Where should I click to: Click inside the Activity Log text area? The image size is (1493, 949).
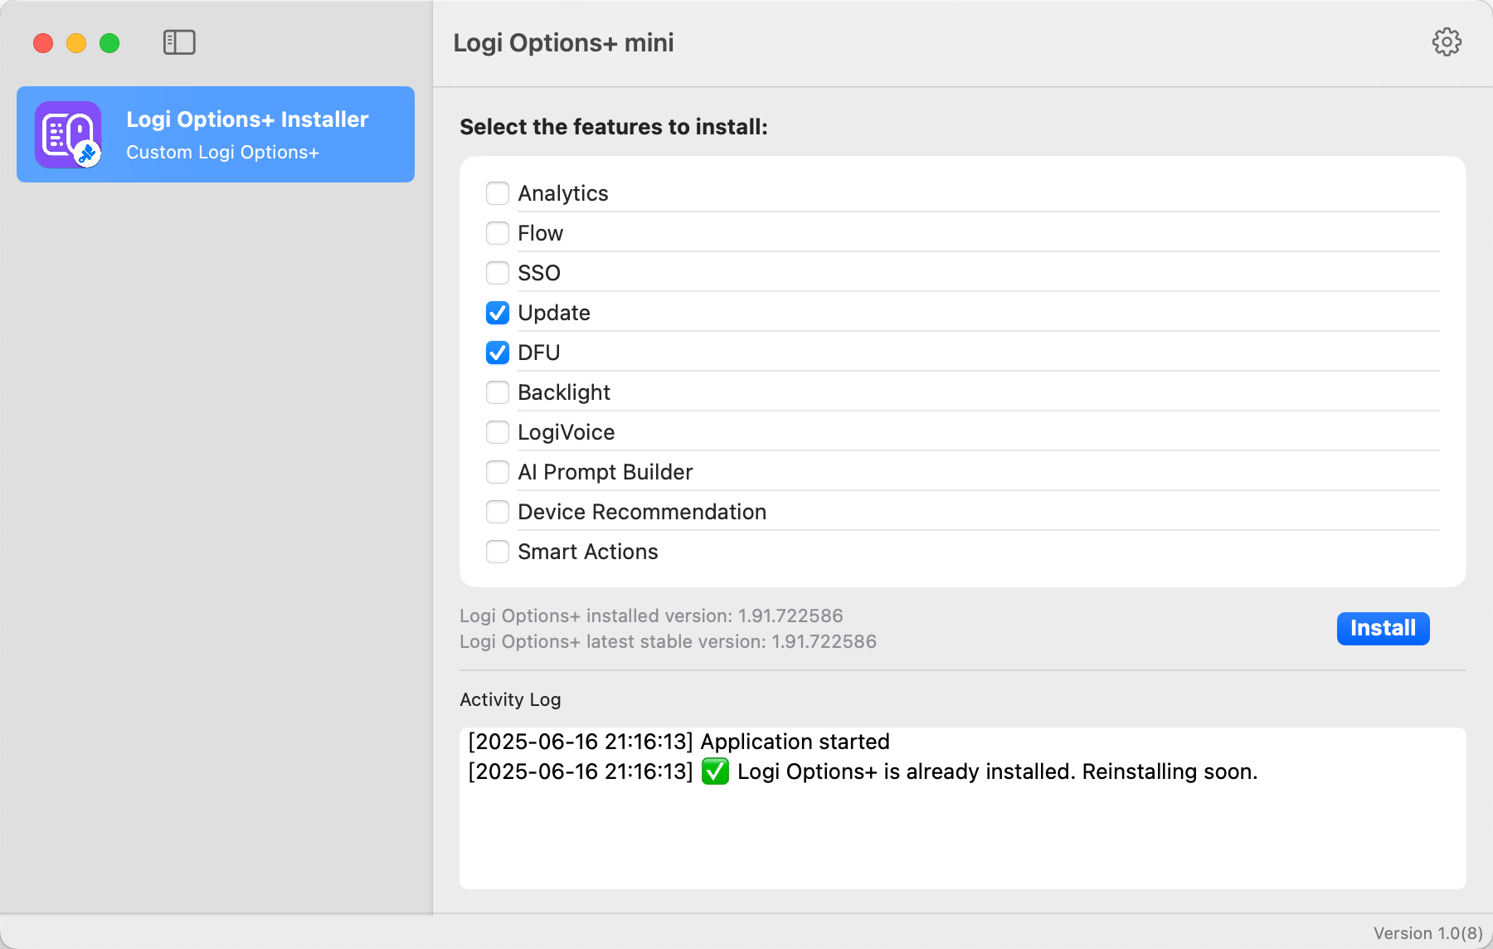pyautogui.click(x=962, y=838)
